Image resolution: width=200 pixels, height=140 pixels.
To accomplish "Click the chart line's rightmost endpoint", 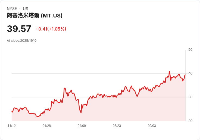I will coord(185,75).
